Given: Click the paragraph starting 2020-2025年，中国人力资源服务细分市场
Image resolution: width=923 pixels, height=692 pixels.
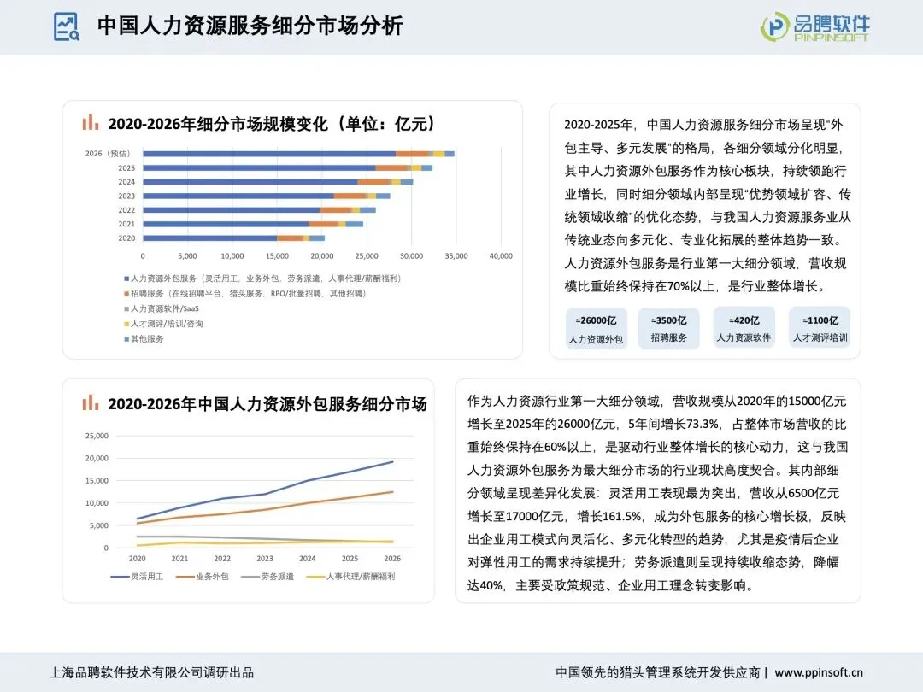Looking at the screenshot, I should click(x=708, y=205).
